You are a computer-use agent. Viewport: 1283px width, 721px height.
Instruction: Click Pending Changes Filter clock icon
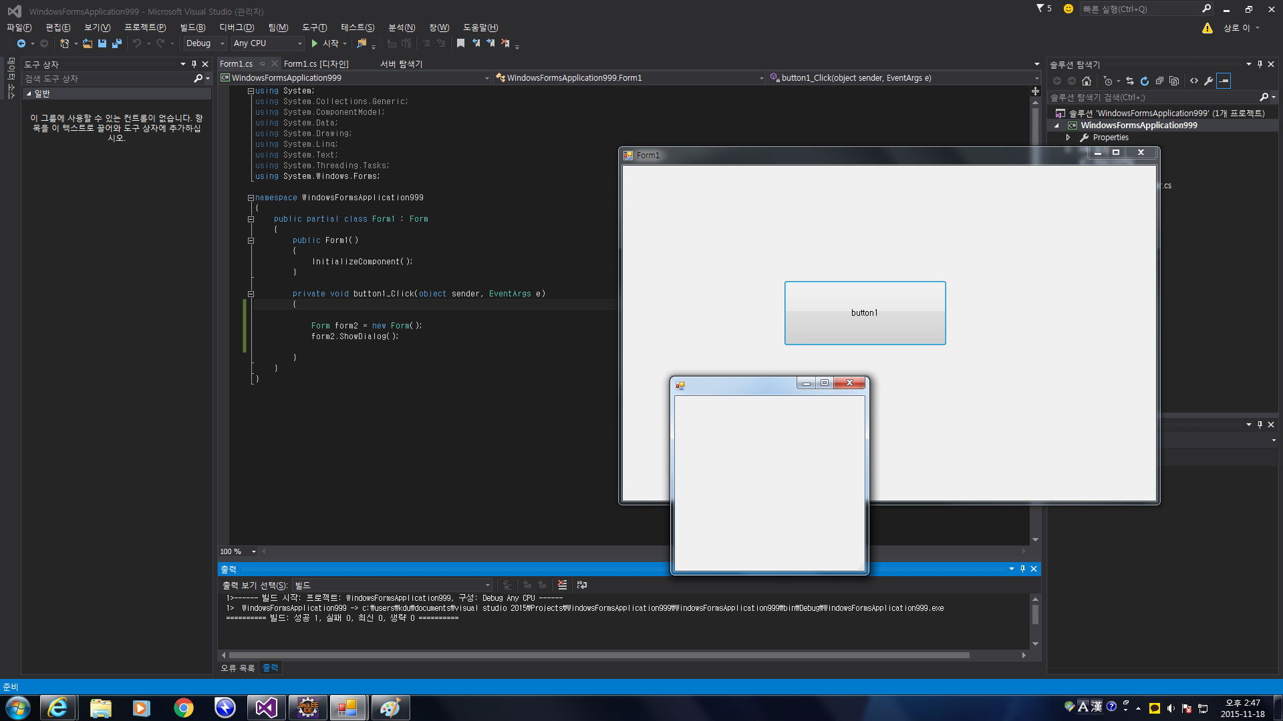tap(1108, 81)
